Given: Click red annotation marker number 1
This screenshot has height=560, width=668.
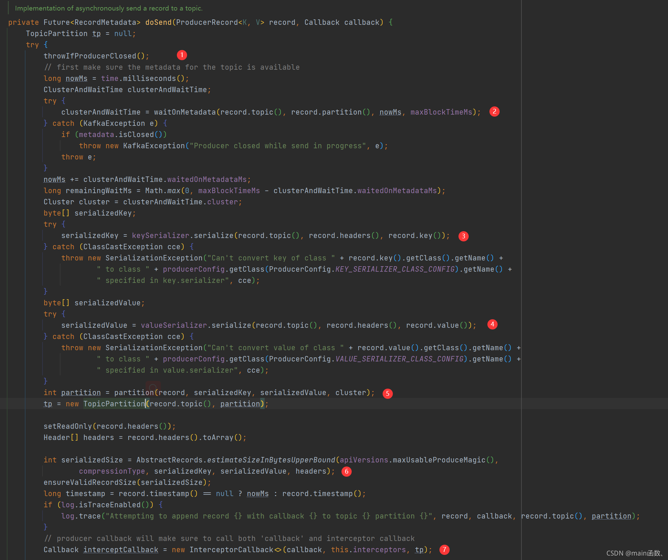Looking at the screenshot, I should pyautogui.click(x=182, y=55).
